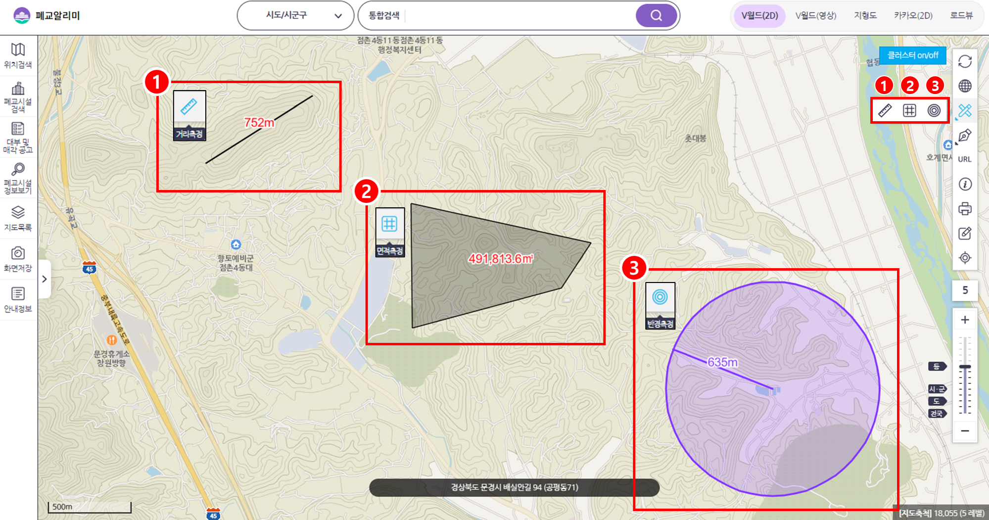Select the distance measurement ruler tool
The width and height of the screenshot is (989, 520).
[885, 110]
